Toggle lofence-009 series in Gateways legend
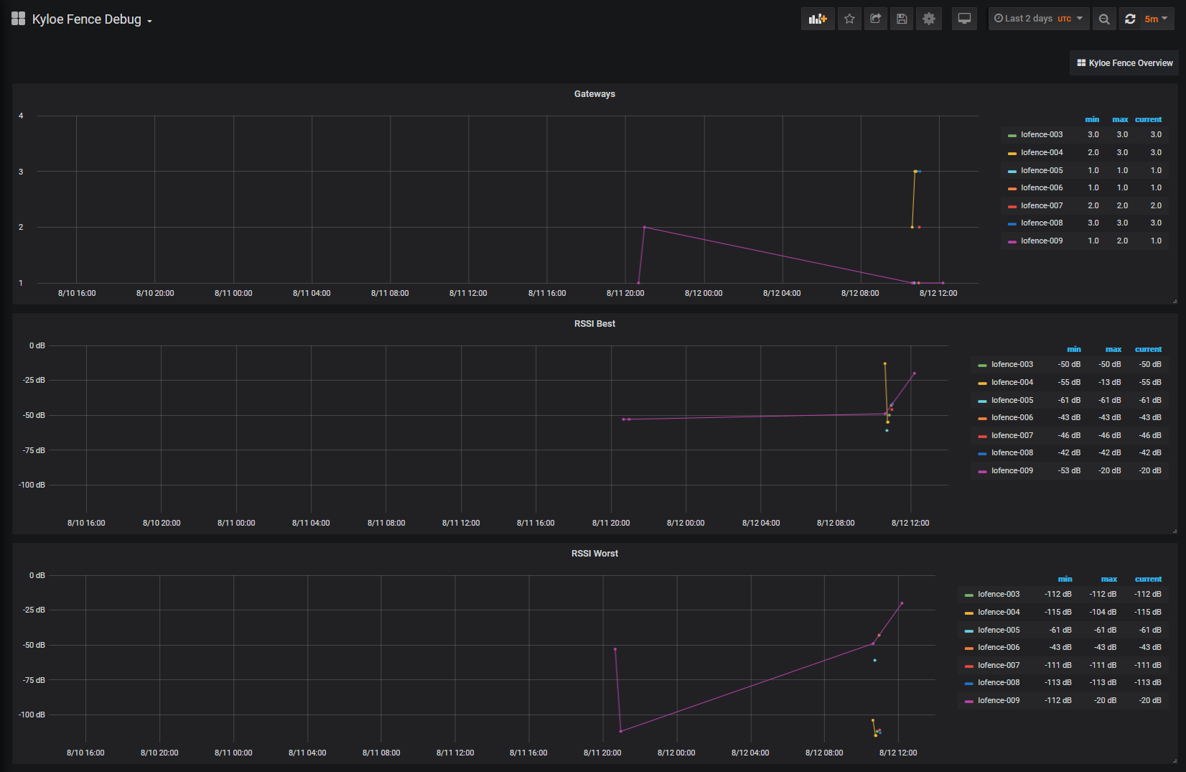 click(x=1042, y=241)
